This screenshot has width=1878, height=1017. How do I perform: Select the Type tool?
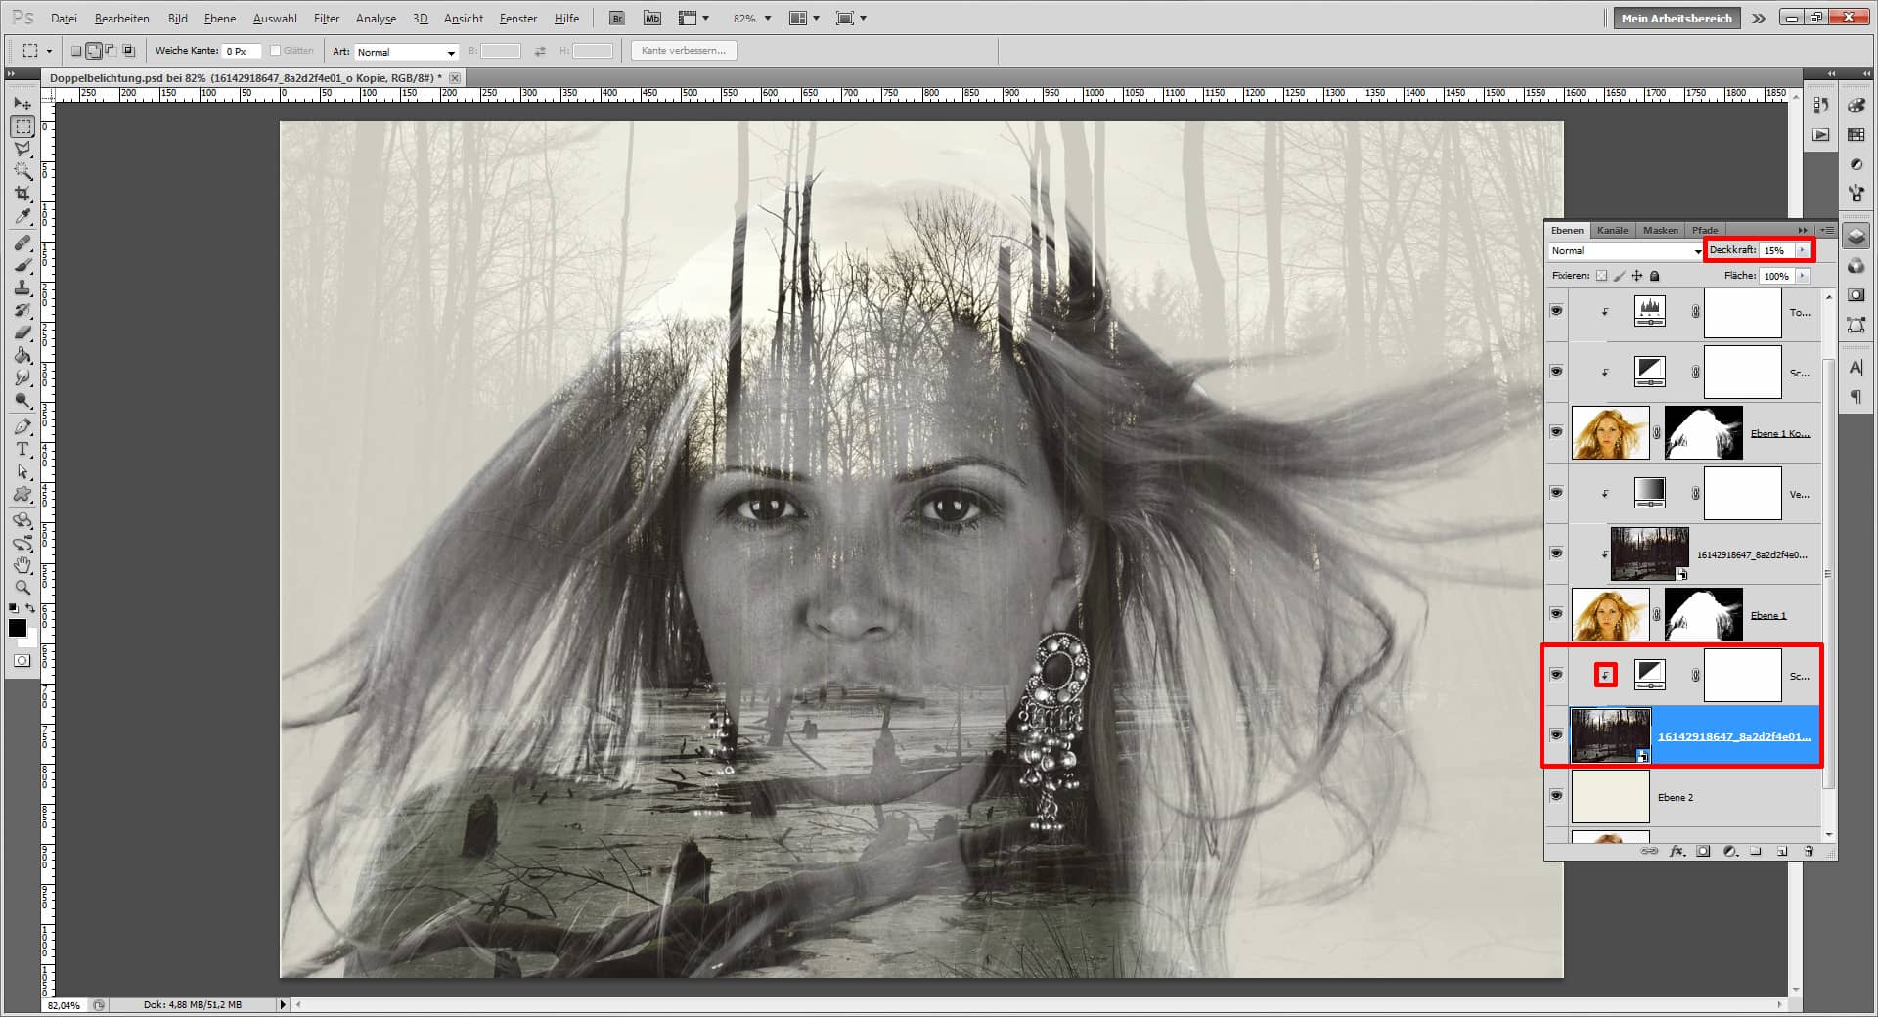pyautogui.click(x=22, y=450)
